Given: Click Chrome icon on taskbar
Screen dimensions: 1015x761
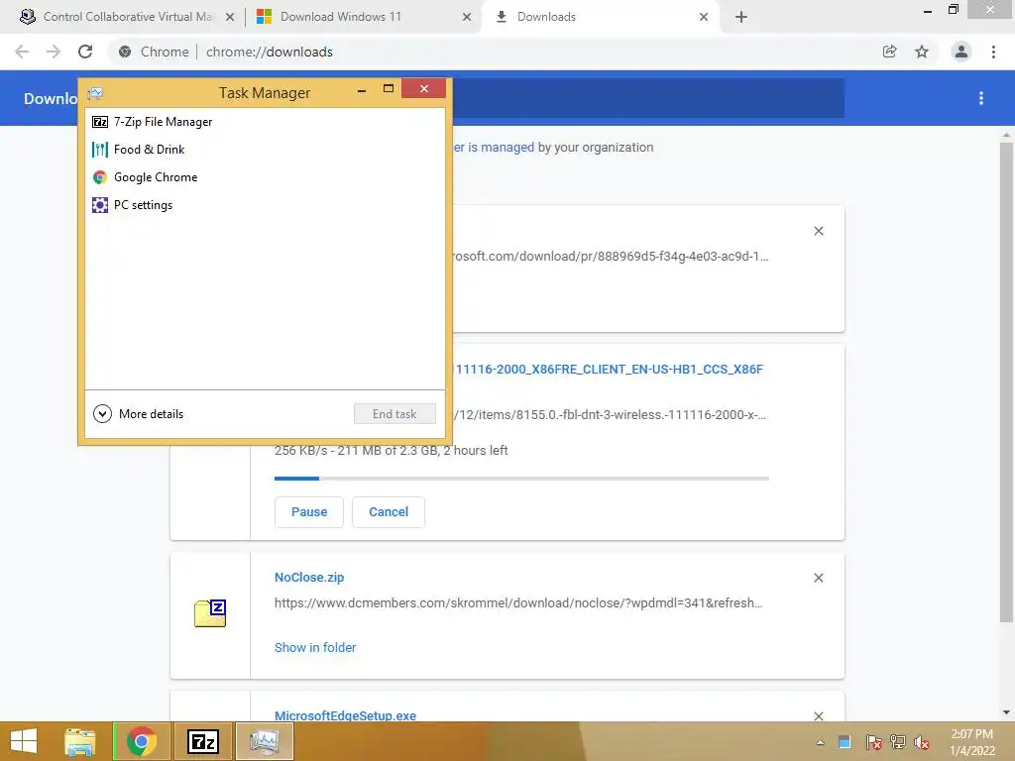Looking at the screenshot, I should pyautogui.click(x=142, y=741).
